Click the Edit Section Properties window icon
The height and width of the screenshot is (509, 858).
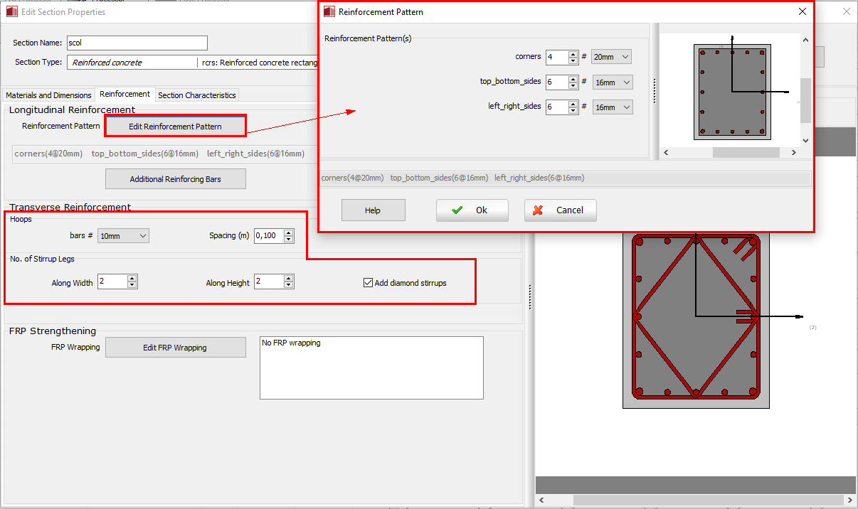click(11, 11)
